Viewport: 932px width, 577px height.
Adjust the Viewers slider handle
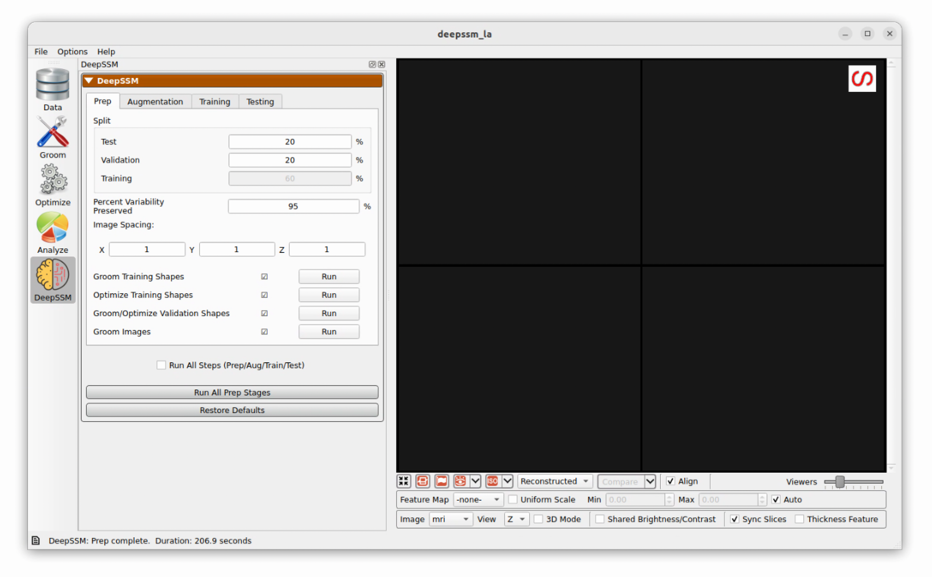[x=840, y=482]
